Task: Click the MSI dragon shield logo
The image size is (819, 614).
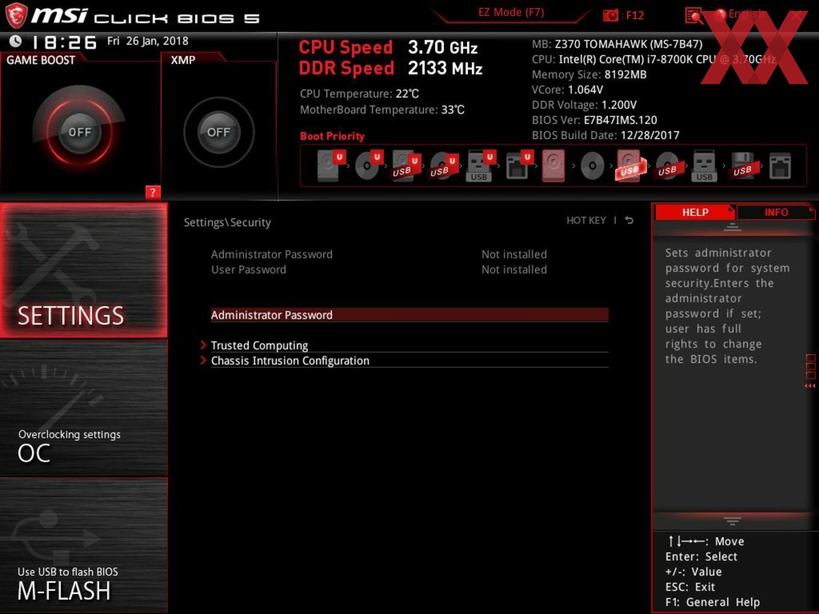Action: pos(16,16)
